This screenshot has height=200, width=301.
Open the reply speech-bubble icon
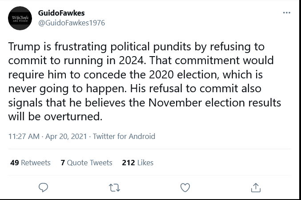(43, 188)
